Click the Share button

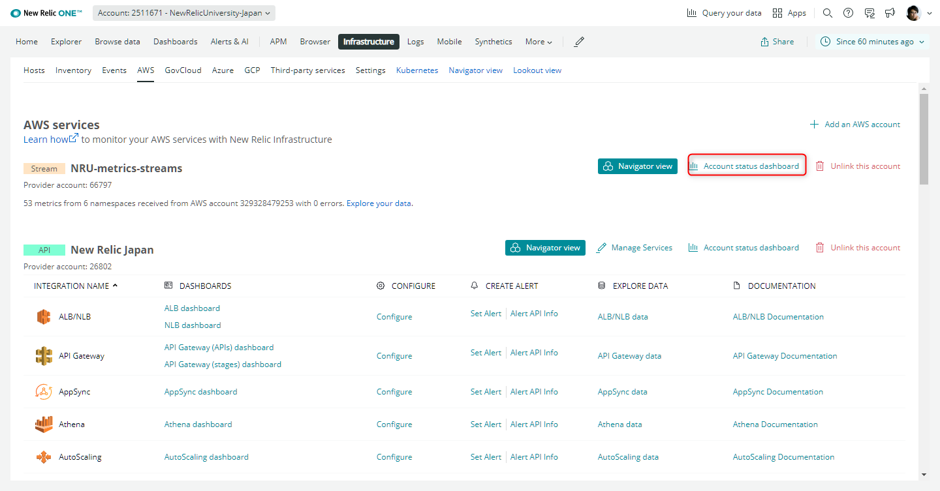pyautogui.click(x=777, y=42)
